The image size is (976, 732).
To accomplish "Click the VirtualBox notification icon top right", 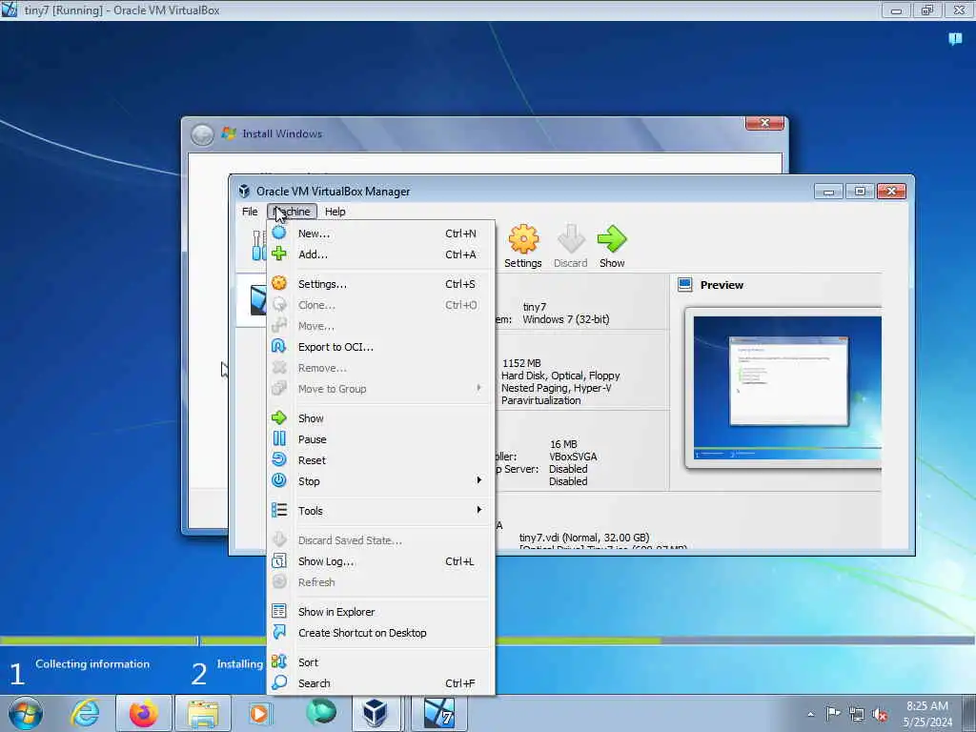I will (x=955, y=38).
